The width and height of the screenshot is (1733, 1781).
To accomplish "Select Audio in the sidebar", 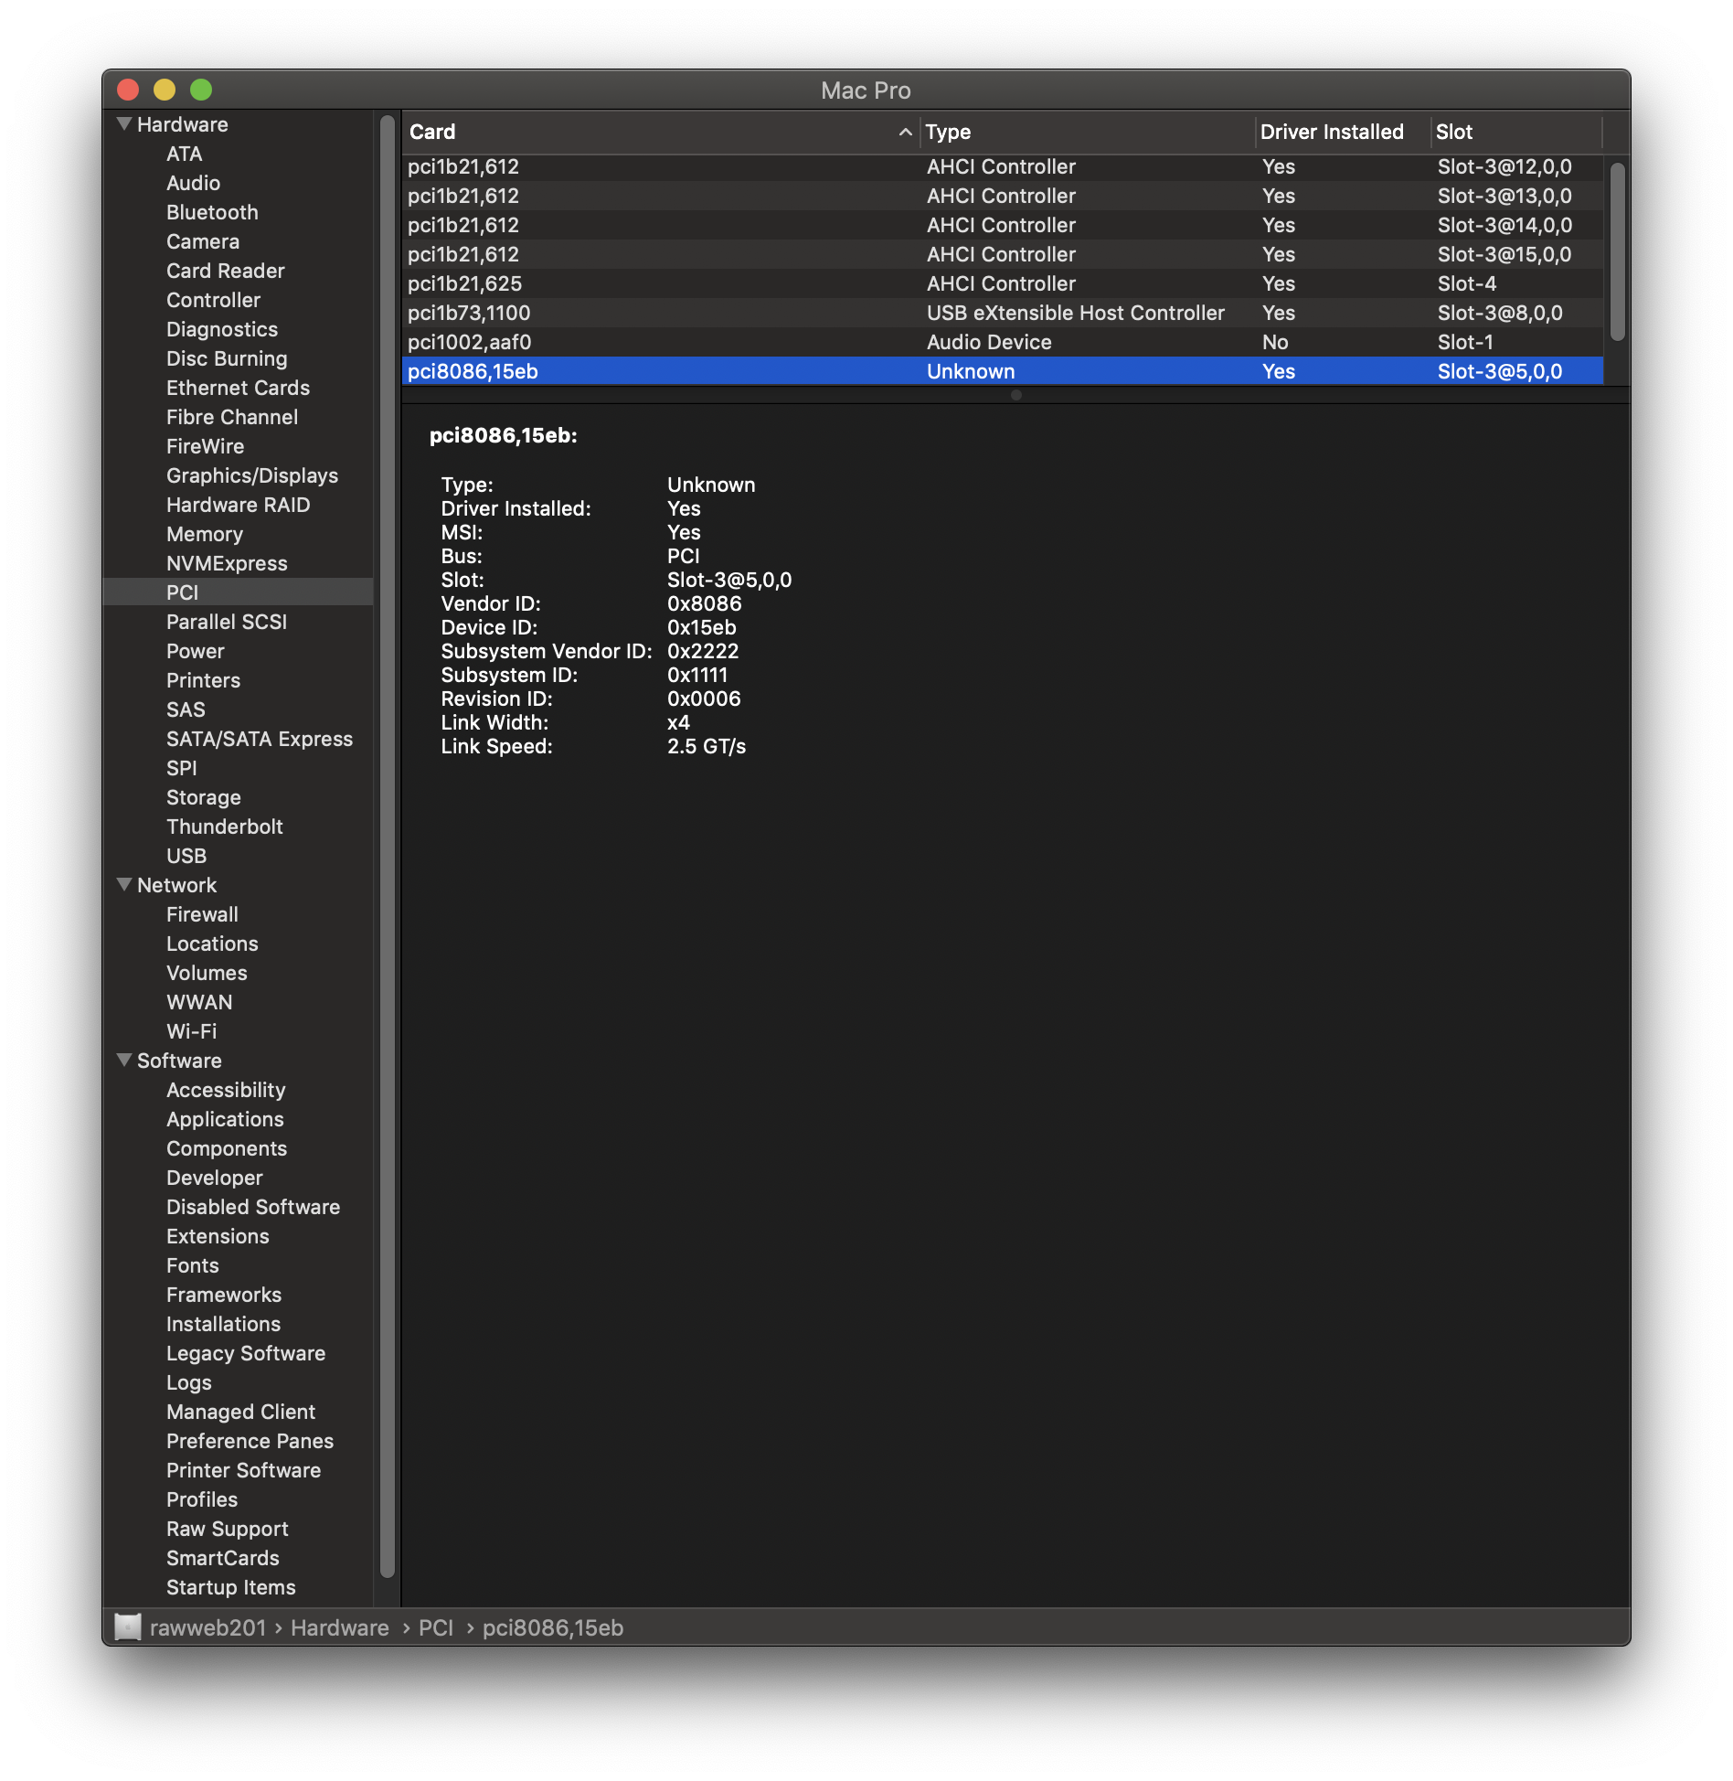I will [193, 183].
